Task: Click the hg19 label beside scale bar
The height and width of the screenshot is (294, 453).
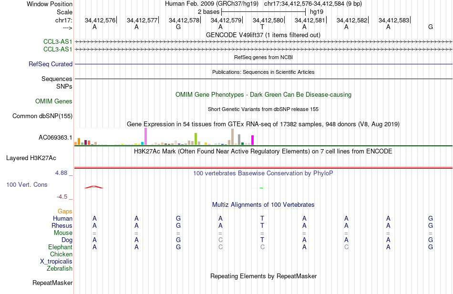Action: click(x=316, y=12)
